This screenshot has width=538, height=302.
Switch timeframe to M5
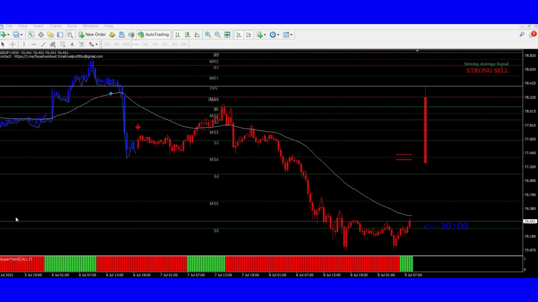coord(117,44)
